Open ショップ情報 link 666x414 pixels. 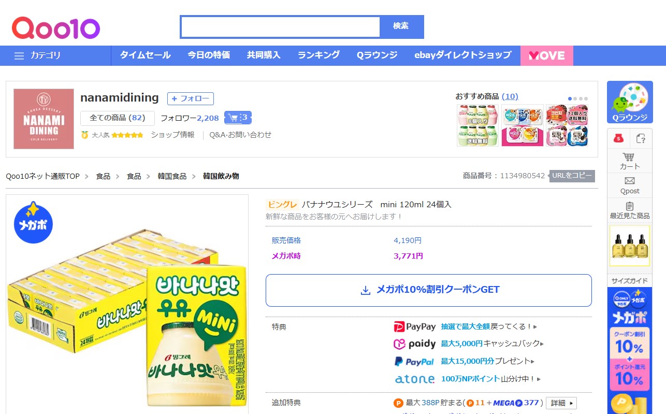click(172, 135)
